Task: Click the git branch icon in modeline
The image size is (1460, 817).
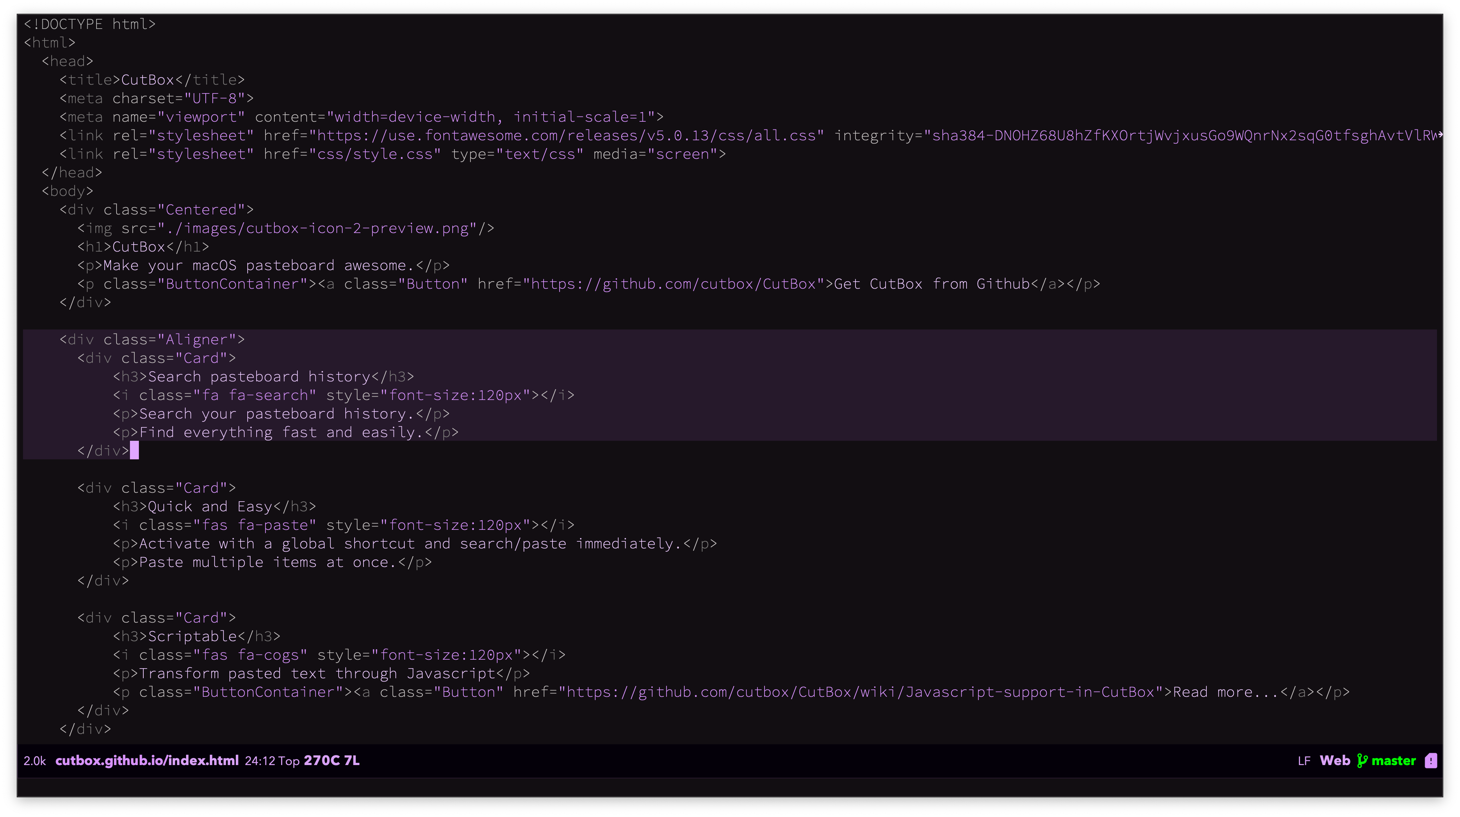Action: tap(1362, 760)
